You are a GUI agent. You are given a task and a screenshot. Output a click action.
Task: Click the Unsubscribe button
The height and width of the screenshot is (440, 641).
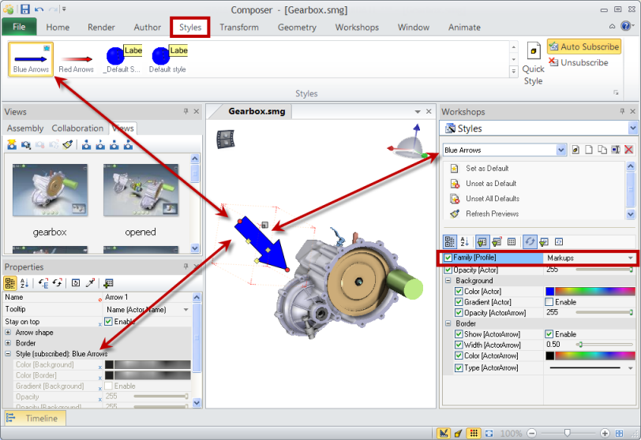tap(583, 62)
